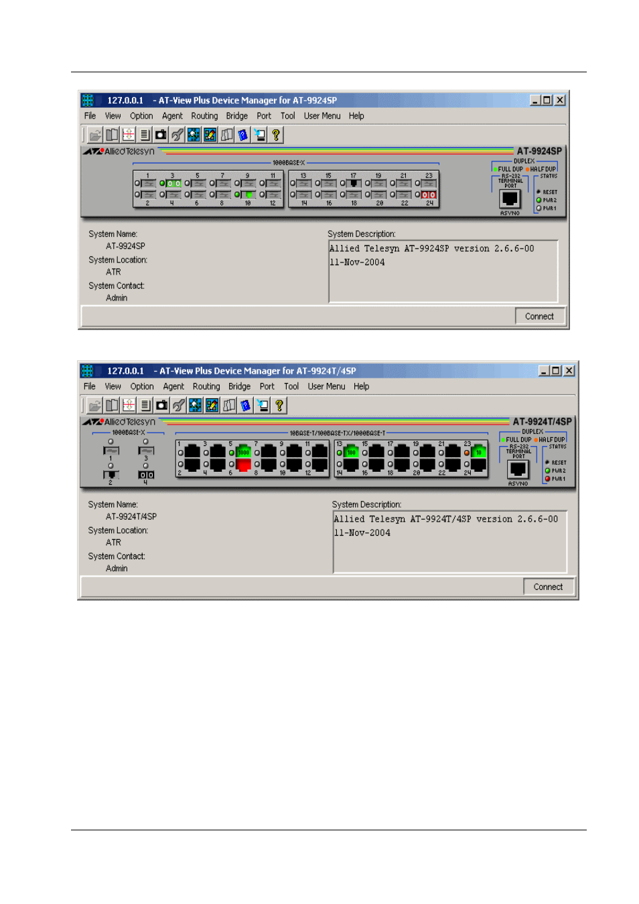The height and width of the screenshot is (904, 639).
Task: Click the camera toolbar icon in the AT-9924SP window
Action: point(161,135)
